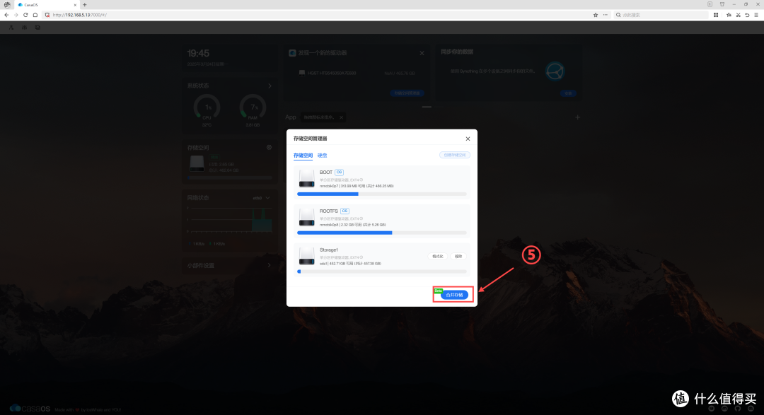This screenshot has width=764, height=415.
Task: Click the BOOT drive icon
Action: (306, 178)
